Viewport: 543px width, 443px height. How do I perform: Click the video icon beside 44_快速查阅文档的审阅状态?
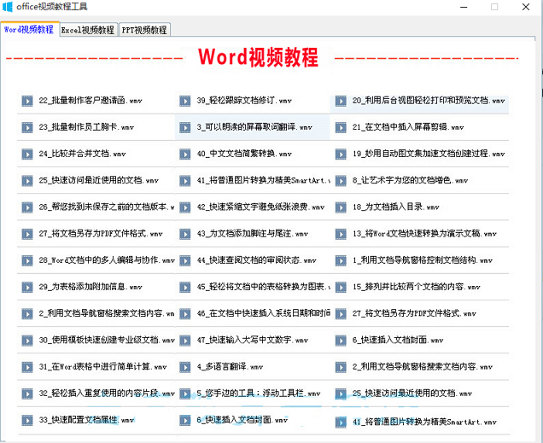(x=185, y=260)
